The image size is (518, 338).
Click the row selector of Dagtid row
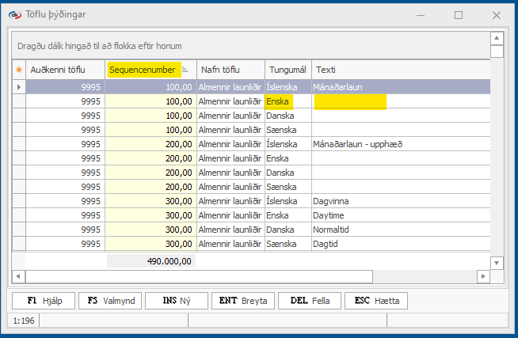pyautogui.click(x=19, y=244)
